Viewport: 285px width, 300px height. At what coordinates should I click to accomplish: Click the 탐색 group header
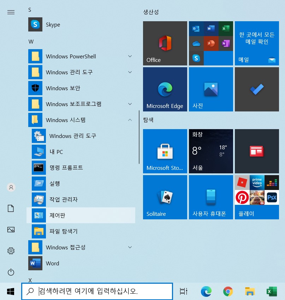point(148,120)
